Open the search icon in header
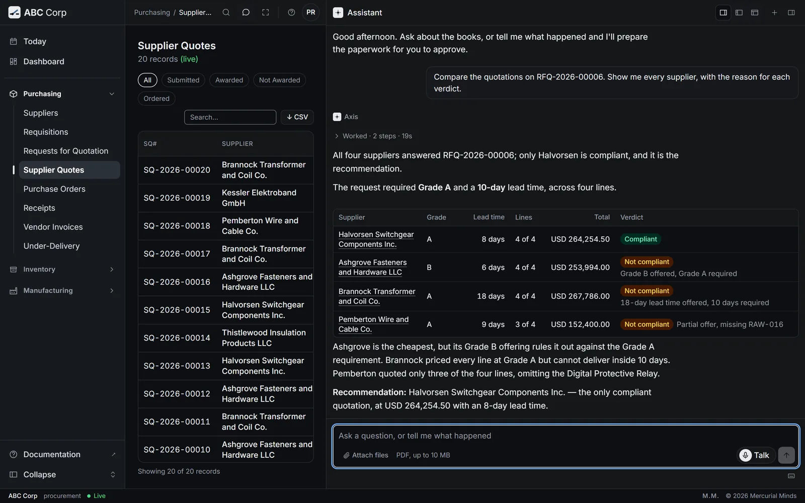This screenshot has height=503, width=805. point(226,13)
